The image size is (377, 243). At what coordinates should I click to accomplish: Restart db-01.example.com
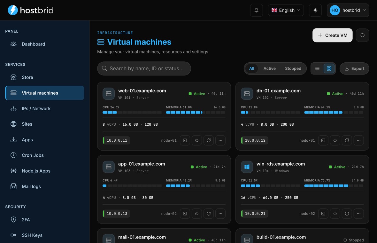pyautogui.click(x=347, y=140)
